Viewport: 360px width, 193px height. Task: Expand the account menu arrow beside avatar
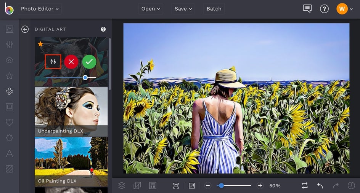tap(351, 9)
